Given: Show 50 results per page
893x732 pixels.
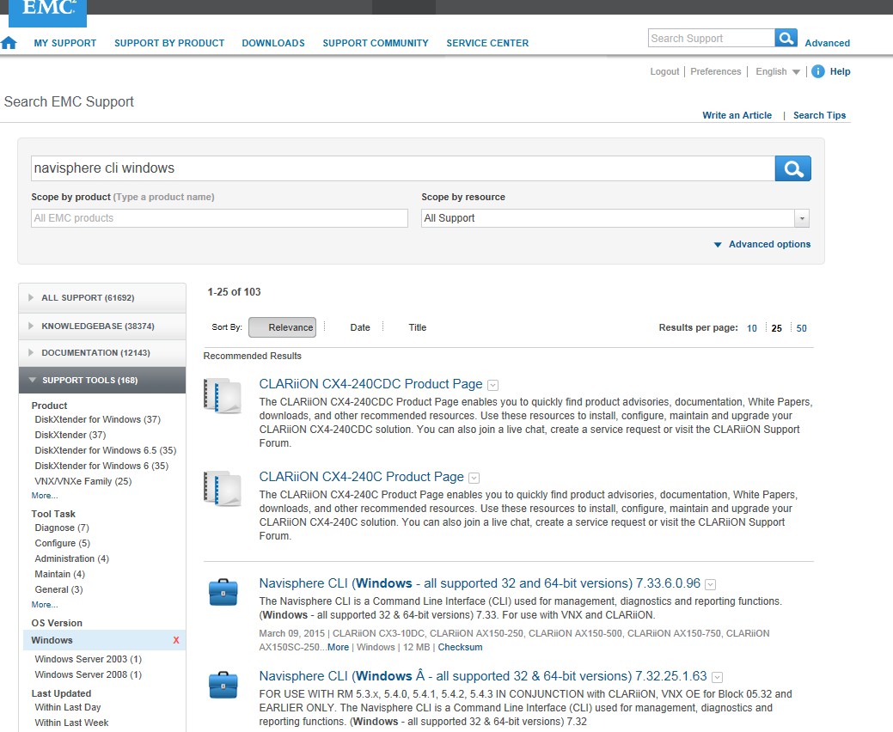Looking at the screenshot, I should point(801,328).
